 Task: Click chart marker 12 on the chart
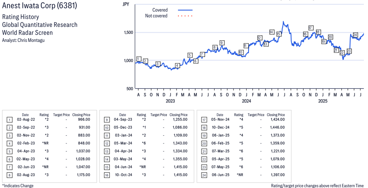point(259,38)
